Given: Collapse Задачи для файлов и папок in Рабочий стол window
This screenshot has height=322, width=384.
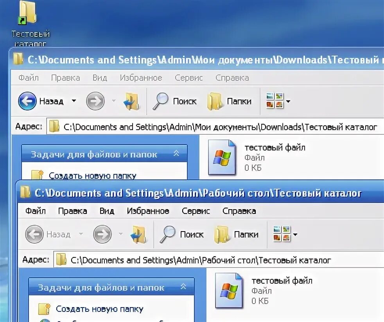Looking at the screenshot, I should coord(183,287).
